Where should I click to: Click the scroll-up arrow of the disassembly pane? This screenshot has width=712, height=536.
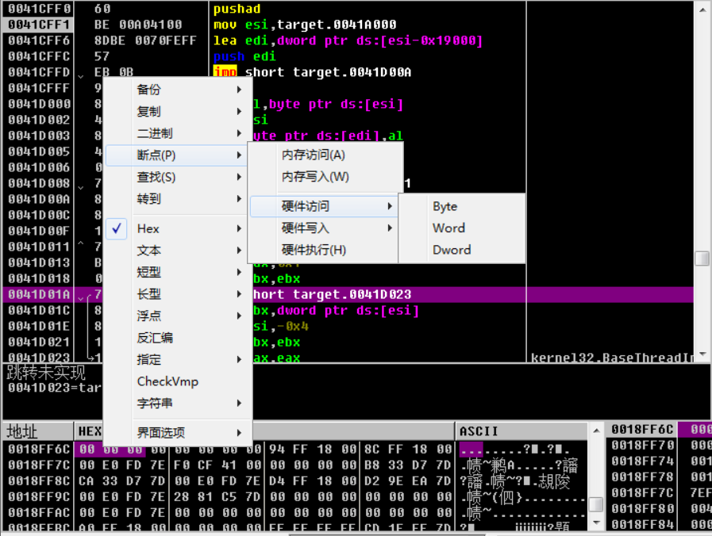(702, 10)
